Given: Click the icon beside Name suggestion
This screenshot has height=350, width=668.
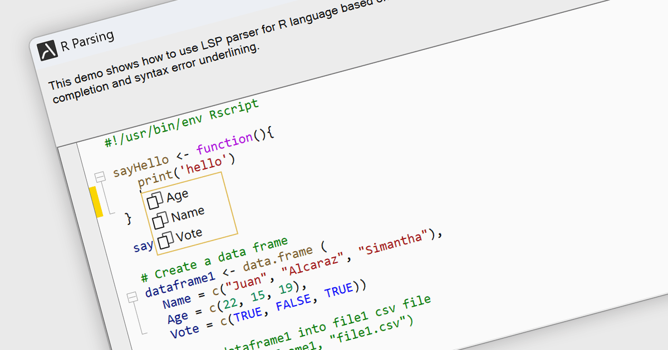Looking at the screenshot, I should 160,220.
